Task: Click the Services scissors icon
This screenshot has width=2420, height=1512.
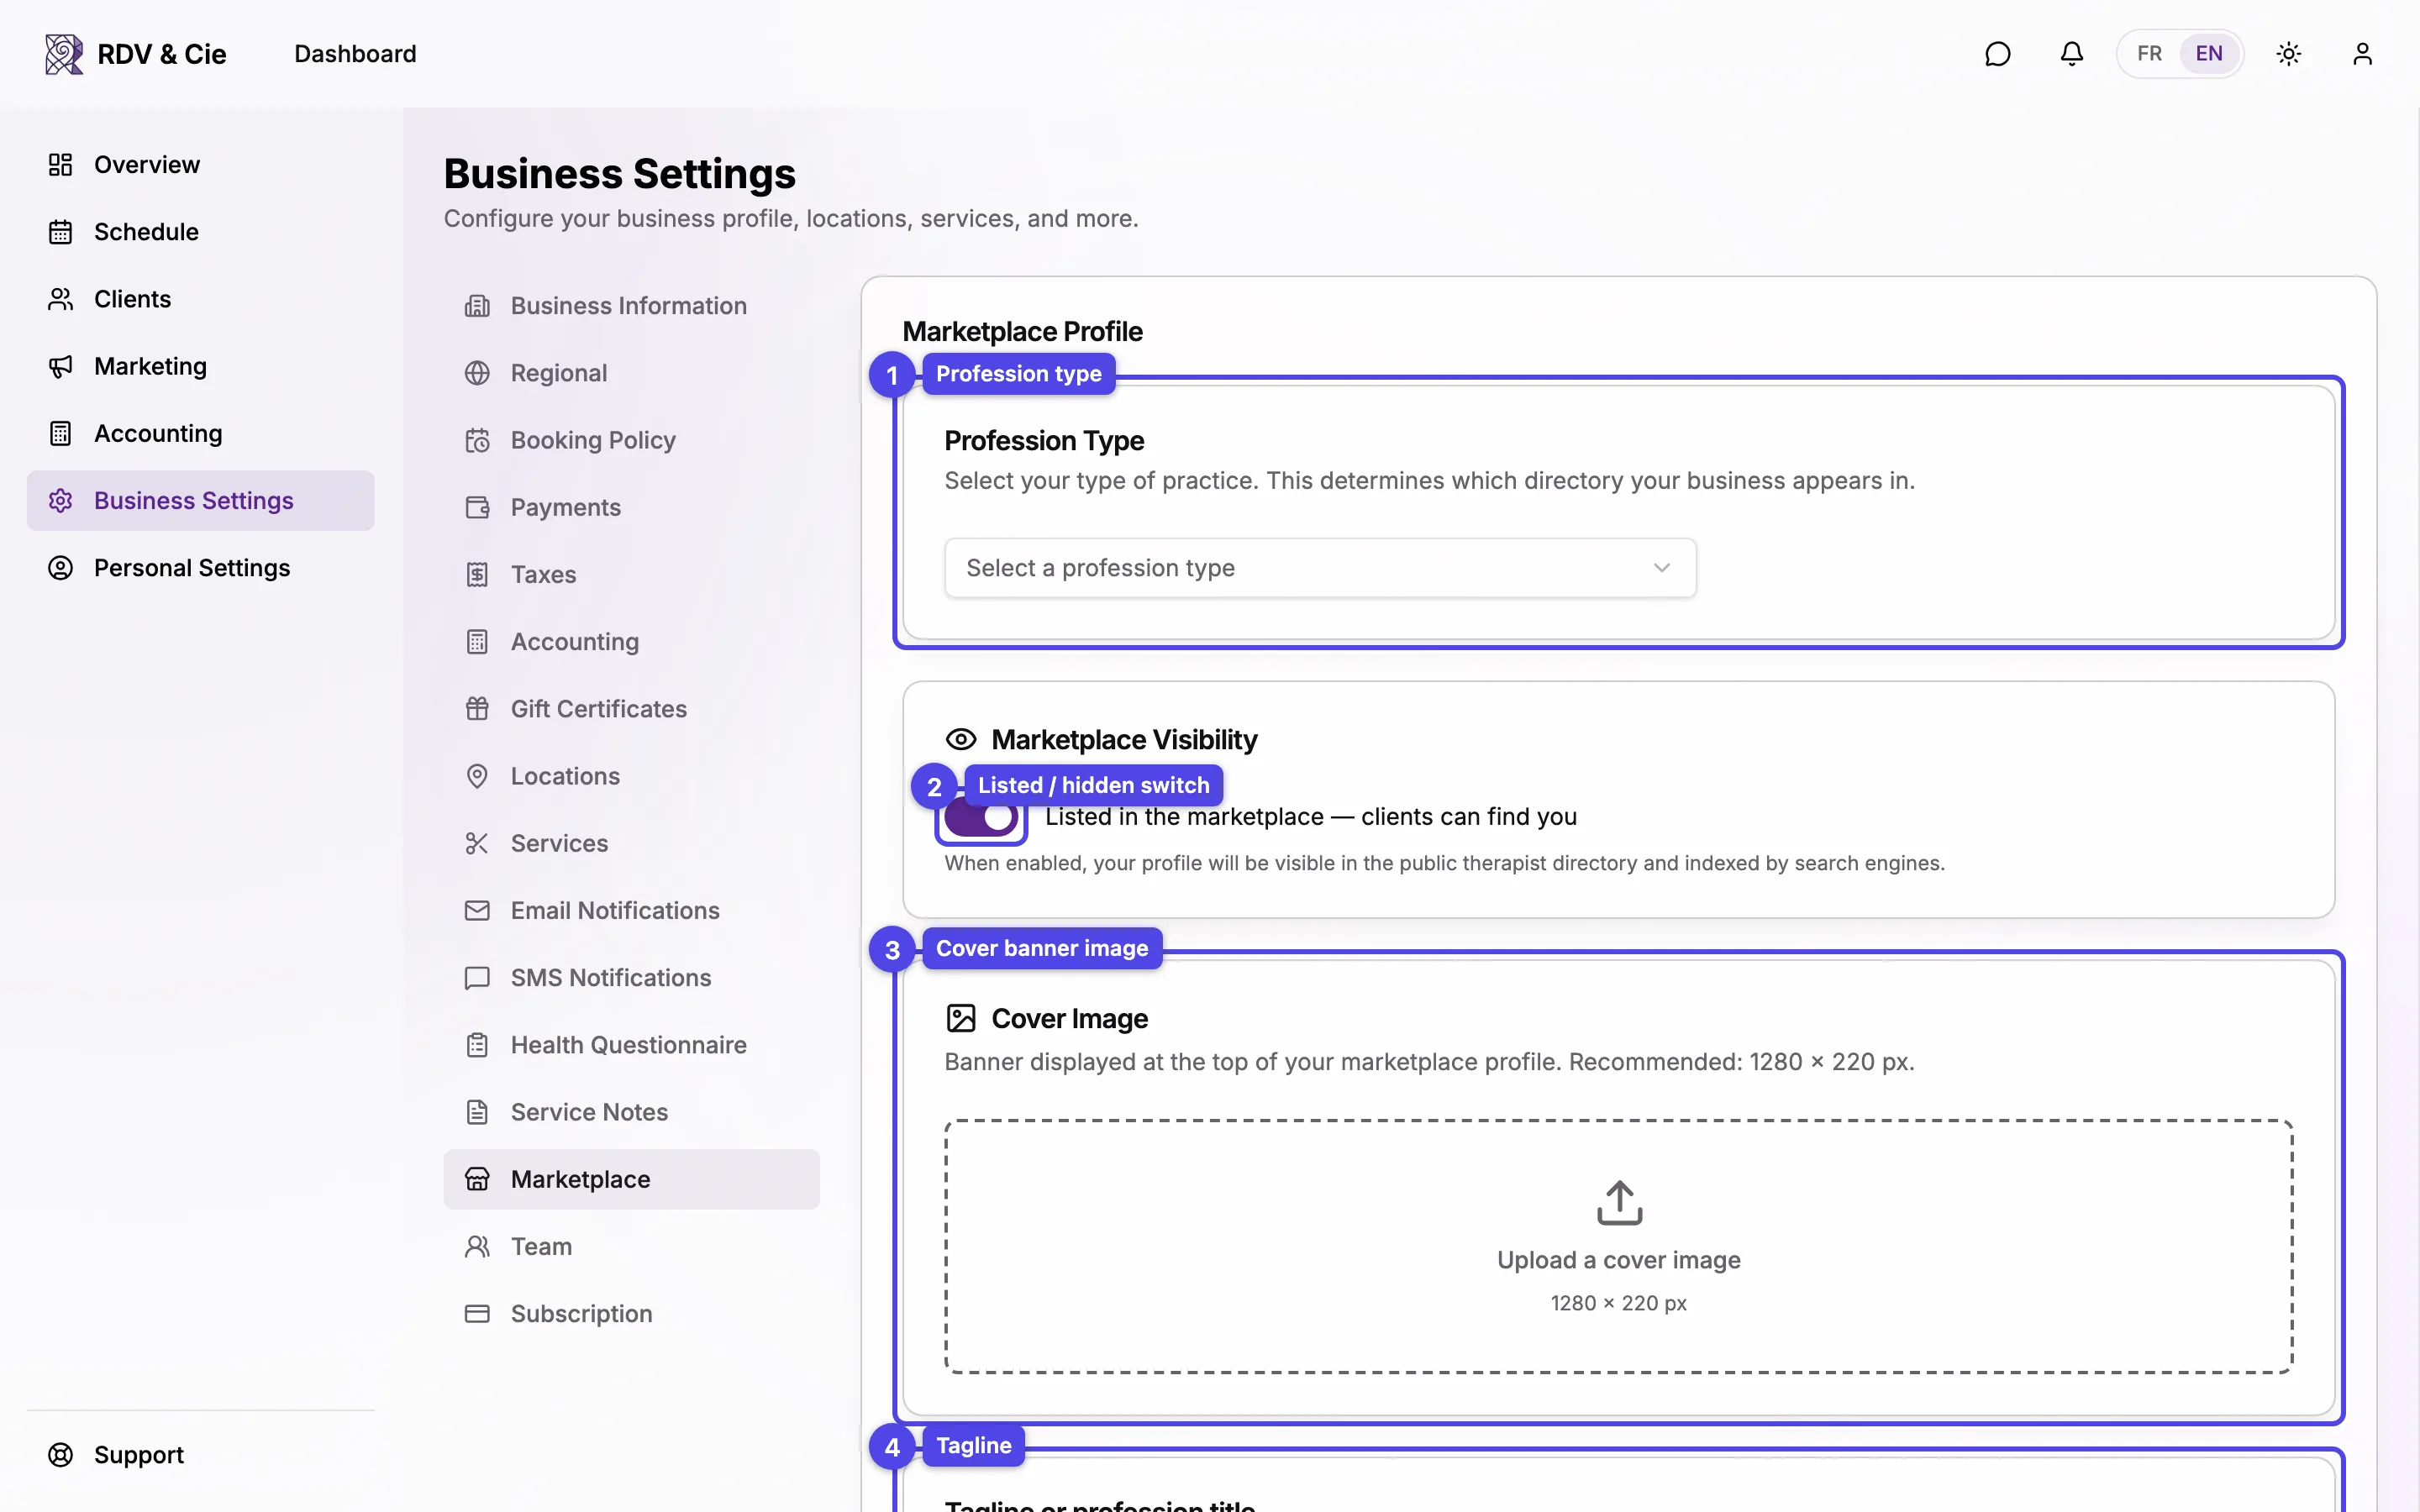Action: click(x=477, y=843)
